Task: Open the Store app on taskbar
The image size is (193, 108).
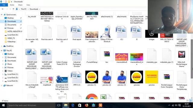Action: pyautogui.click(x=80, y=105)
